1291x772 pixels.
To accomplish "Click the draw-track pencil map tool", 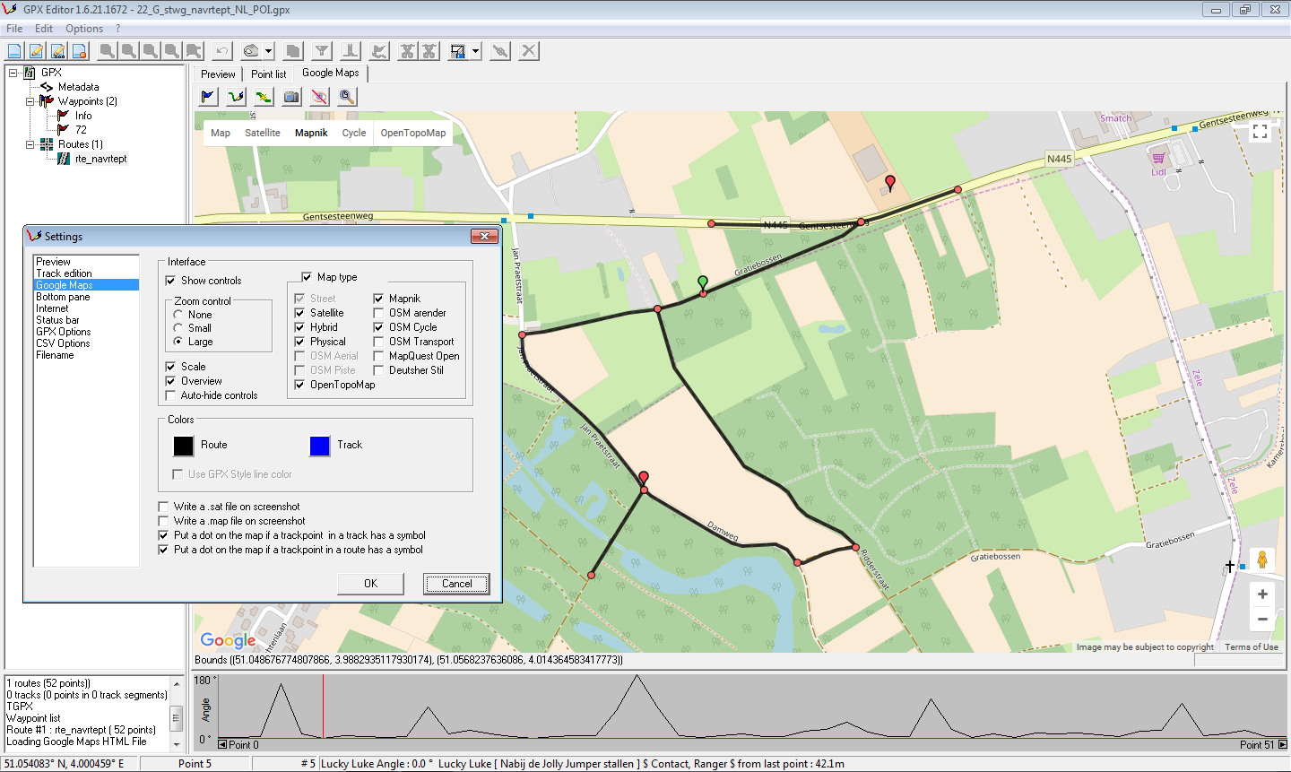I will tap(236, 96).
